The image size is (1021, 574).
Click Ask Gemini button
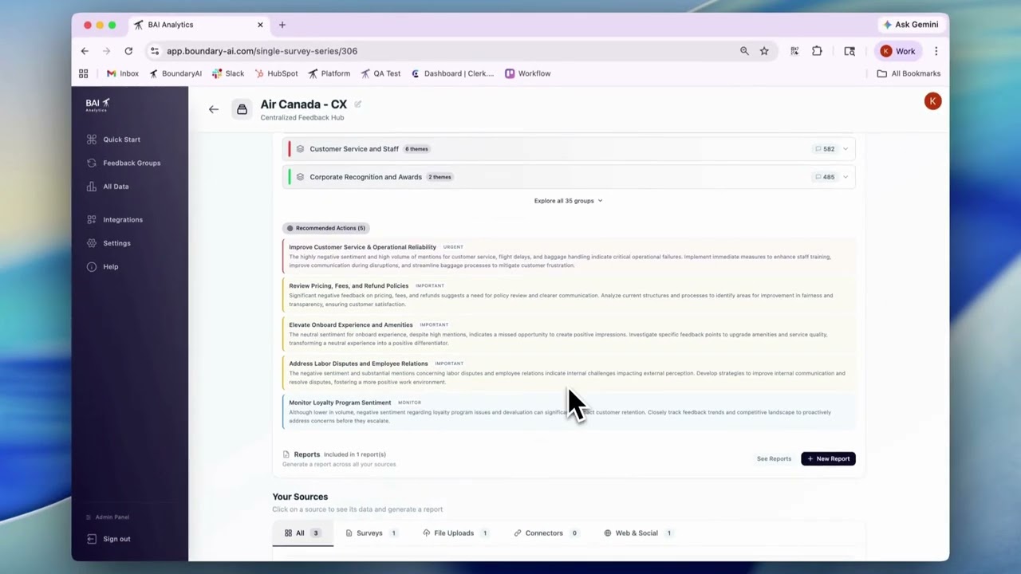tap(911, 25)
